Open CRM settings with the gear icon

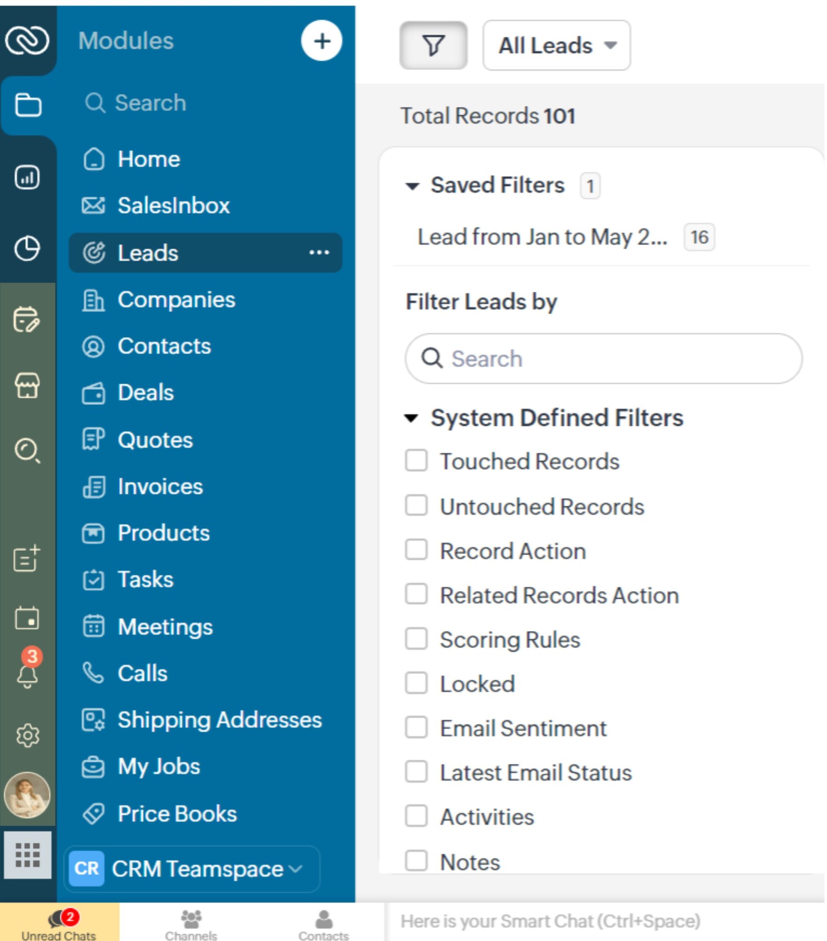point(26,735)
